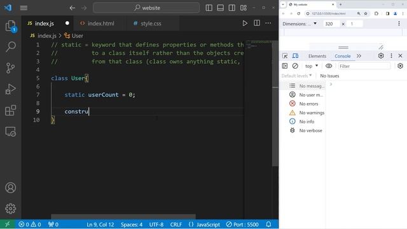Open DevTools settings gear
The image size is (407, 229).
[381, 55]
